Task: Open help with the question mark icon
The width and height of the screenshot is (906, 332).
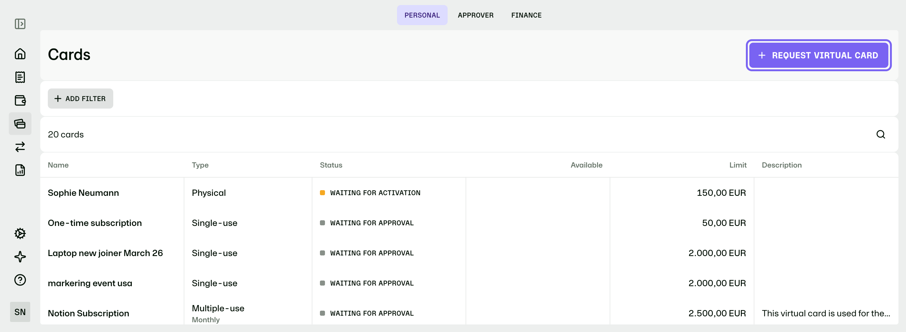Action: click(20, 280)
